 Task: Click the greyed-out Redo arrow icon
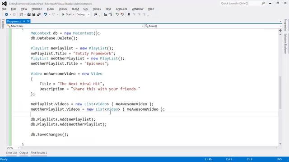click(53, 14)
